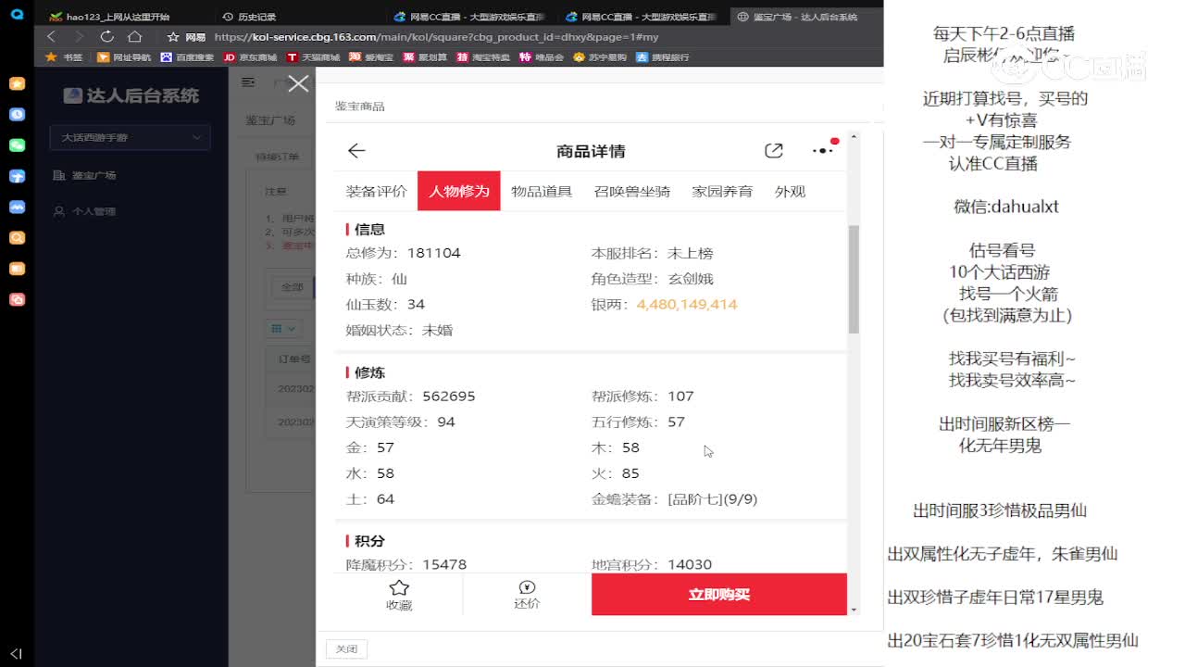The height and width of the screenshot is (667, 1185).
Task: Click the scrollbar down arrow in product detail
Action: [x=854, y=610]
